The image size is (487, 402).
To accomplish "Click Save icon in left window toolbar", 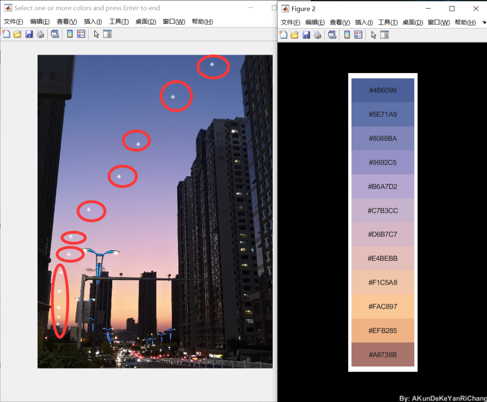I will click(29, 34).
